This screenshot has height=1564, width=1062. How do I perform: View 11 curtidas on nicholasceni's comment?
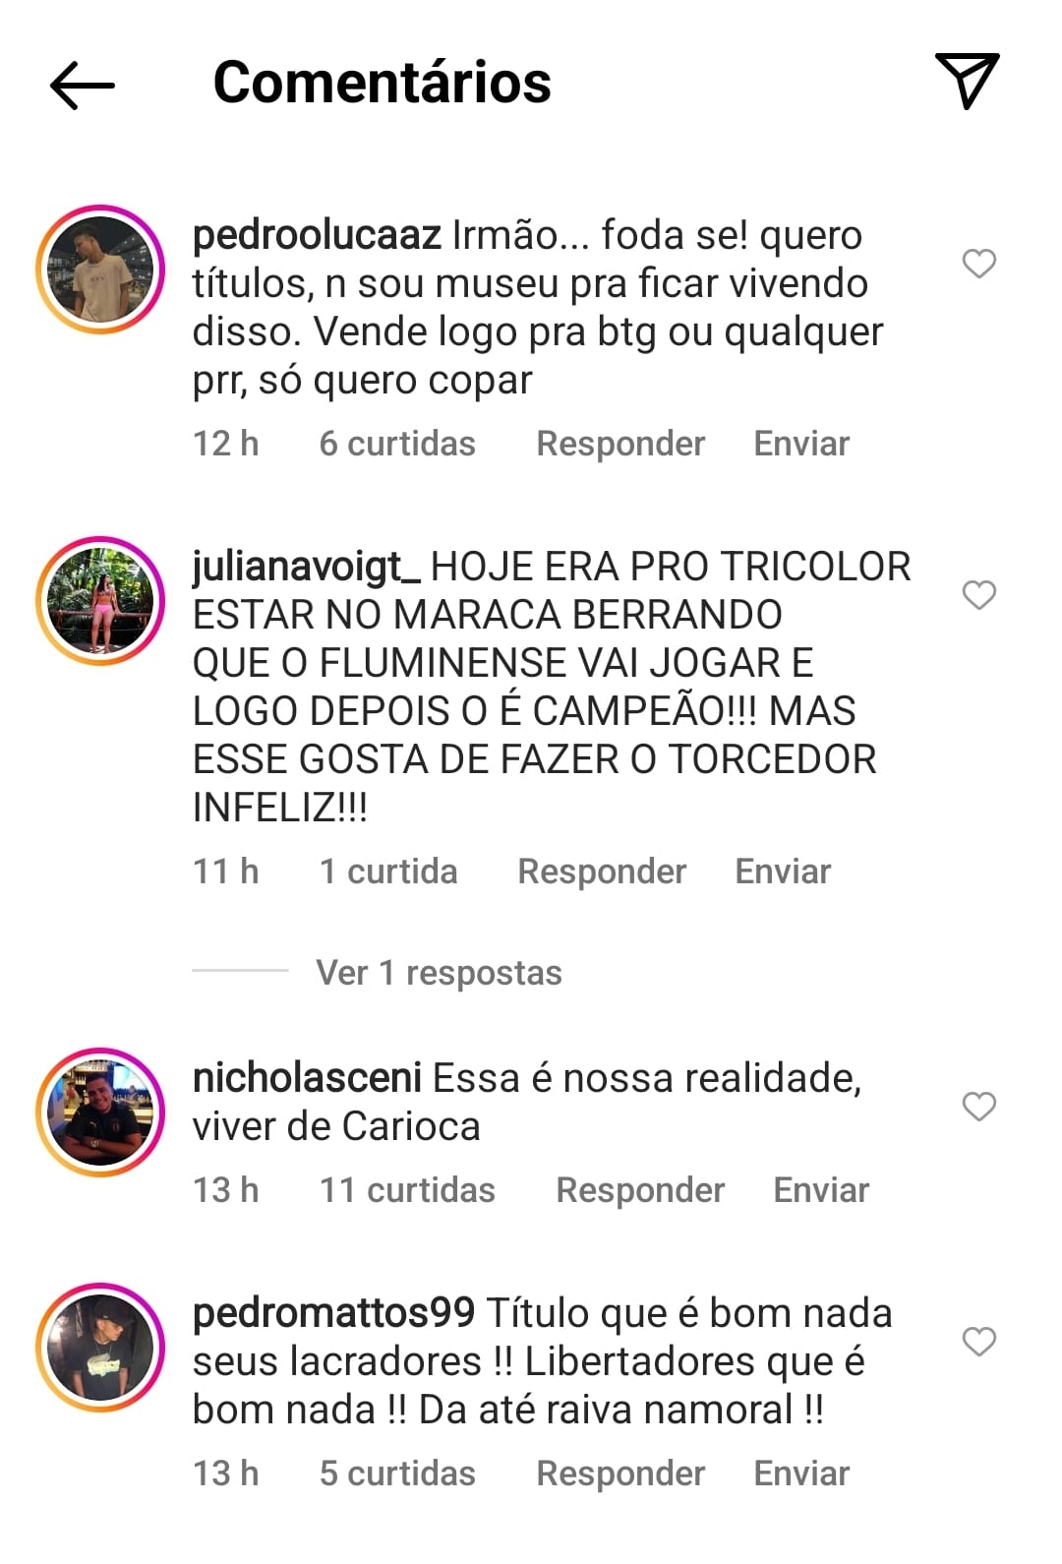tap(407, 1190)
